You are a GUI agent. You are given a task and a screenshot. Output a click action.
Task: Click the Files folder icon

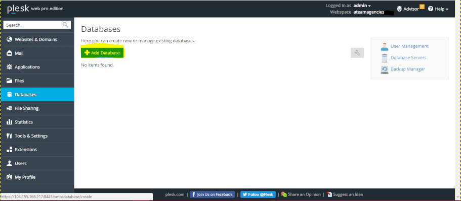pyautogui.click(x=9, y=81)
